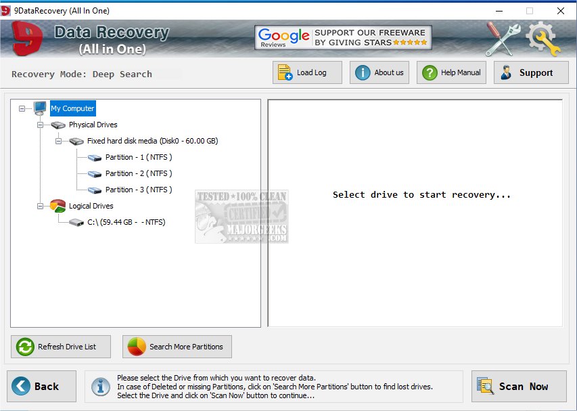
Task: Click the Scan Now magnifier icon
Action: coord(486,385)
